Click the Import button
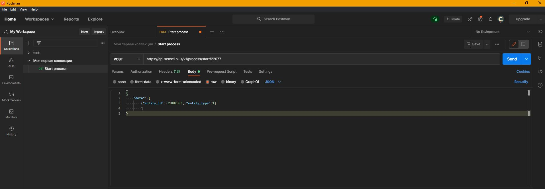The image size is (545, 189). [99, 32]
